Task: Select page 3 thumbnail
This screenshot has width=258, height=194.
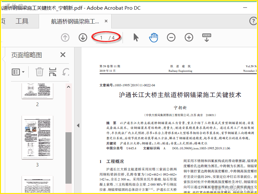Action: tap(37, 137)
